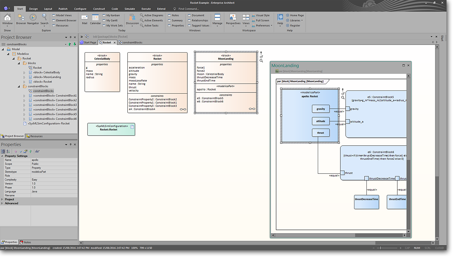
Task: Click the zoom slider in status bar
Action: 380,248
